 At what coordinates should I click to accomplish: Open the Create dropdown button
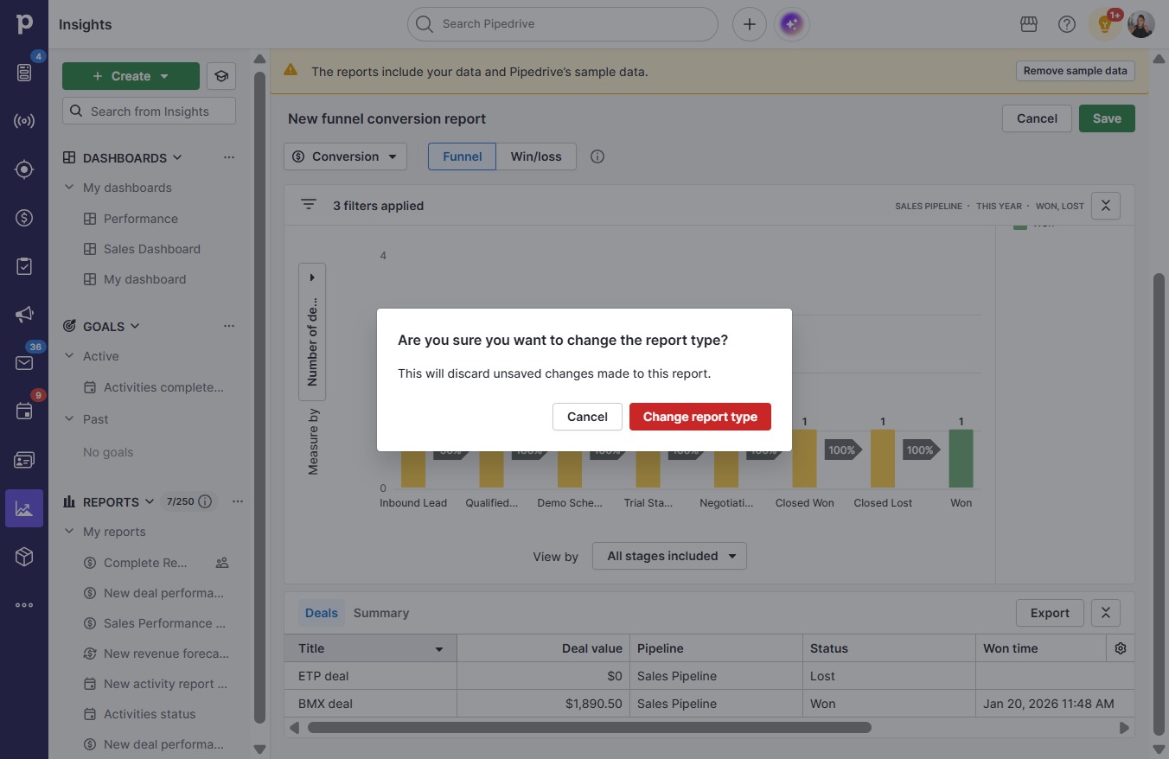pos(131,76)
